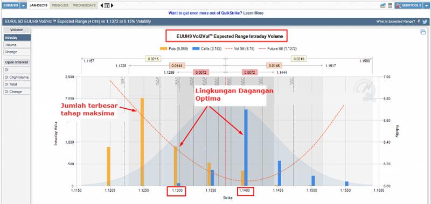The width and height of the screenshot is (431, 204).
Task: Select the Change volume view
Action: (x=17, y=52)
